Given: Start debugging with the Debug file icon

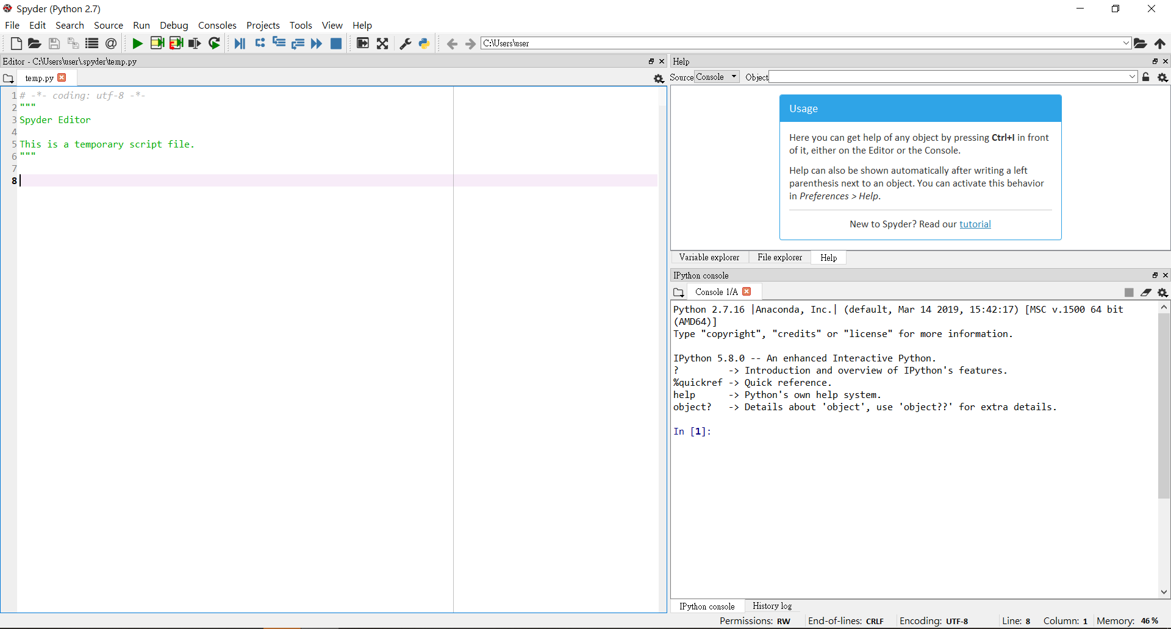Looking at the screenshot, I should pos(240,43).
